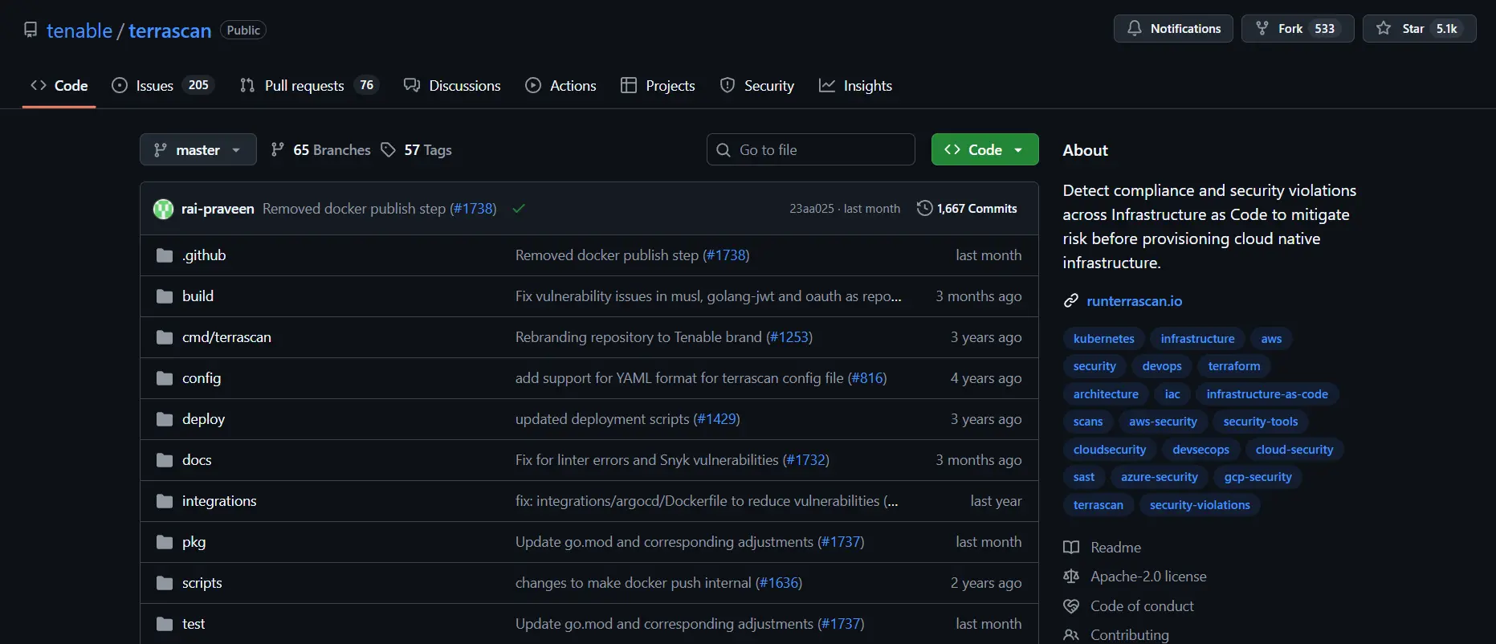Open the Insights tab
1496x644 pixels.
[855, 86]
